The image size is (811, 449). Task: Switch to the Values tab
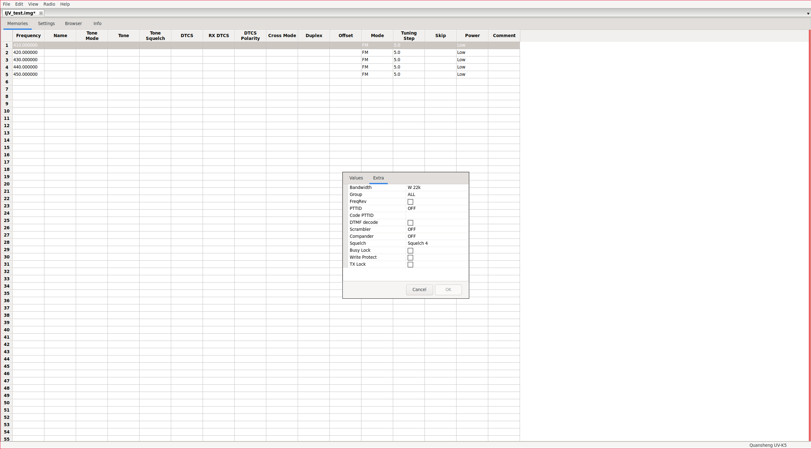pyautogui.click(x=356, y=178)
